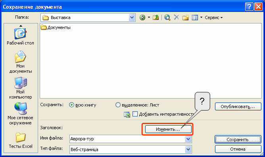This screenshot has width=265, height=157.
Task: Expand Имя файла dropdown arrow
Action: 188,139
